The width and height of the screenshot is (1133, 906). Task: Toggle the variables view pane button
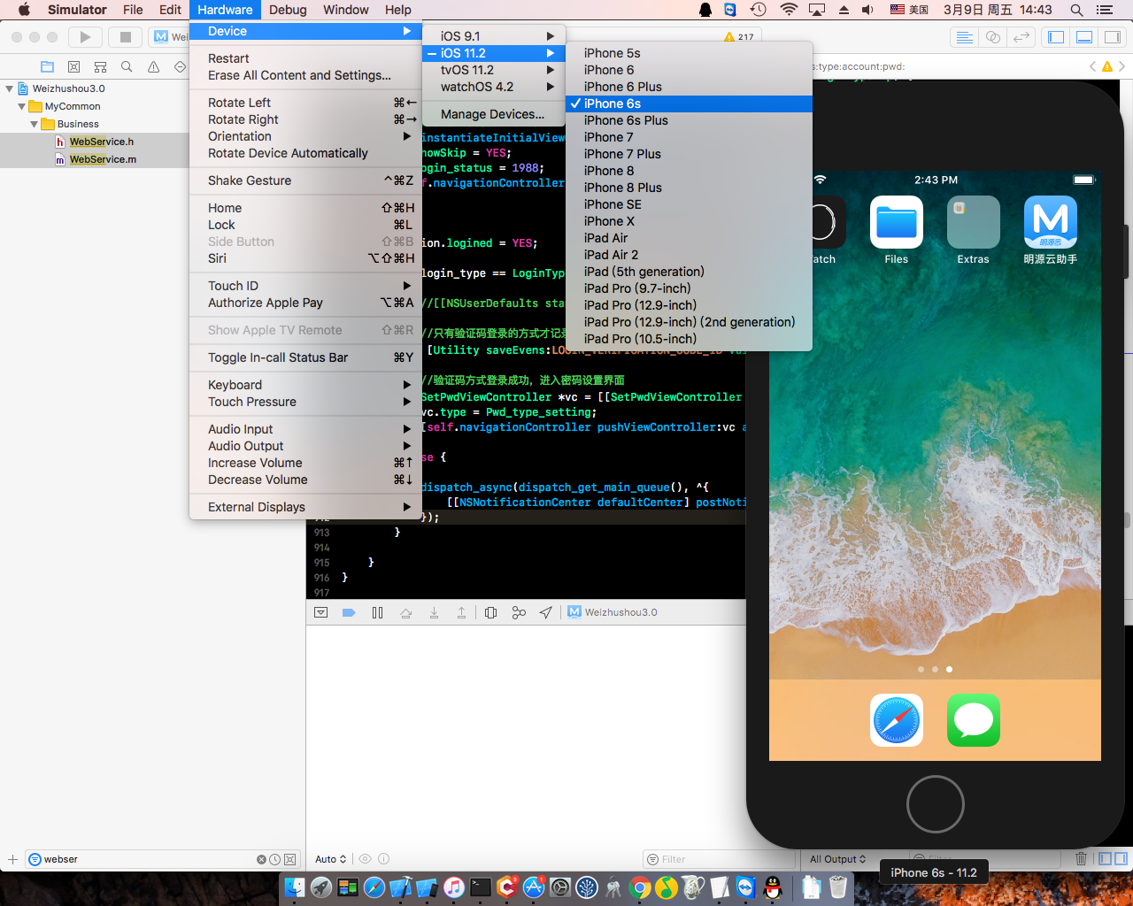(x=1105, y=858)
